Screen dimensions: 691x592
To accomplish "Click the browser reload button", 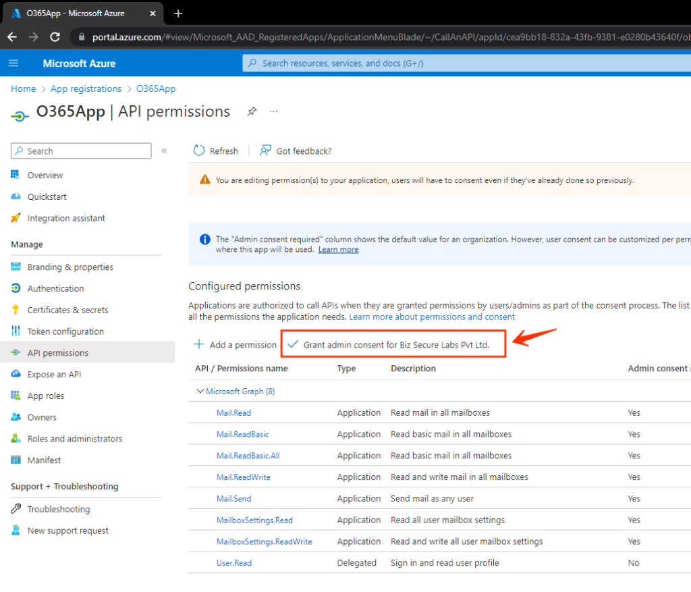I will click(55, 37).
